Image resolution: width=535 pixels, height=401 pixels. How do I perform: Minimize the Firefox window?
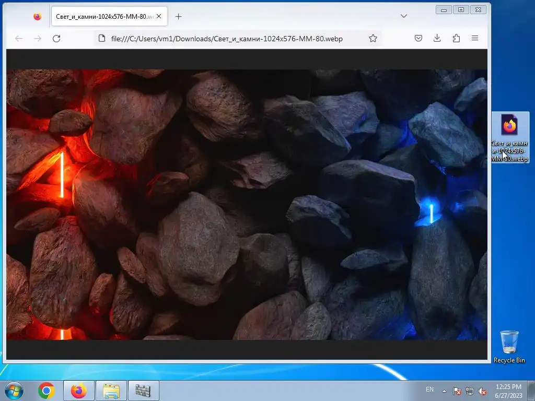coord(444,10)
